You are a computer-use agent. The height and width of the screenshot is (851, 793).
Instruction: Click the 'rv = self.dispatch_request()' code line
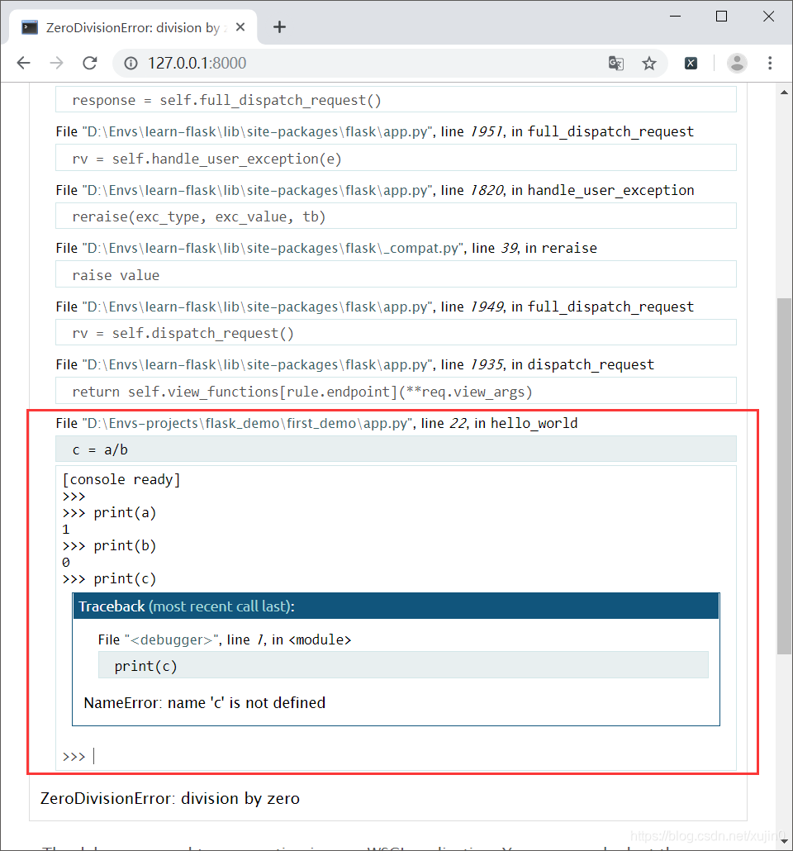click(396, 332)
